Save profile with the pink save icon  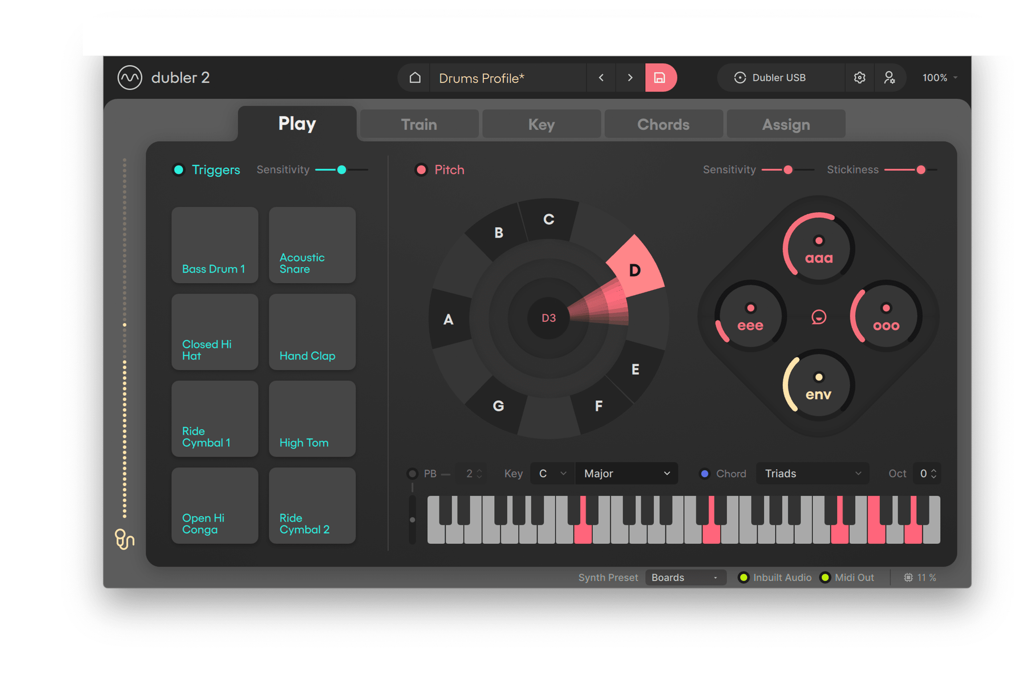(x=660, y=78)
